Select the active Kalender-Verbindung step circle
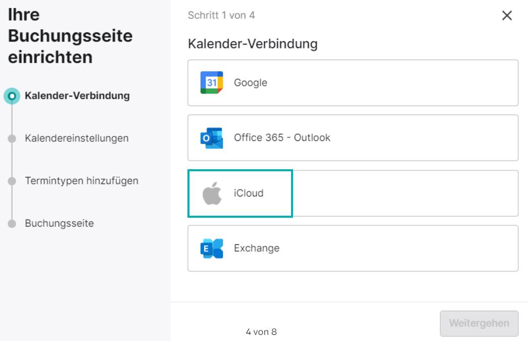The image size is (528, 341). point(12,96)
